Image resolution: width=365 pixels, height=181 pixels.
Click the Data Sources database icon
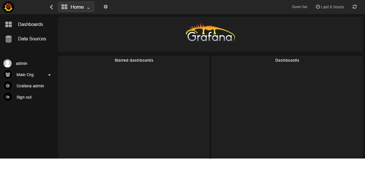coord(9,39)
